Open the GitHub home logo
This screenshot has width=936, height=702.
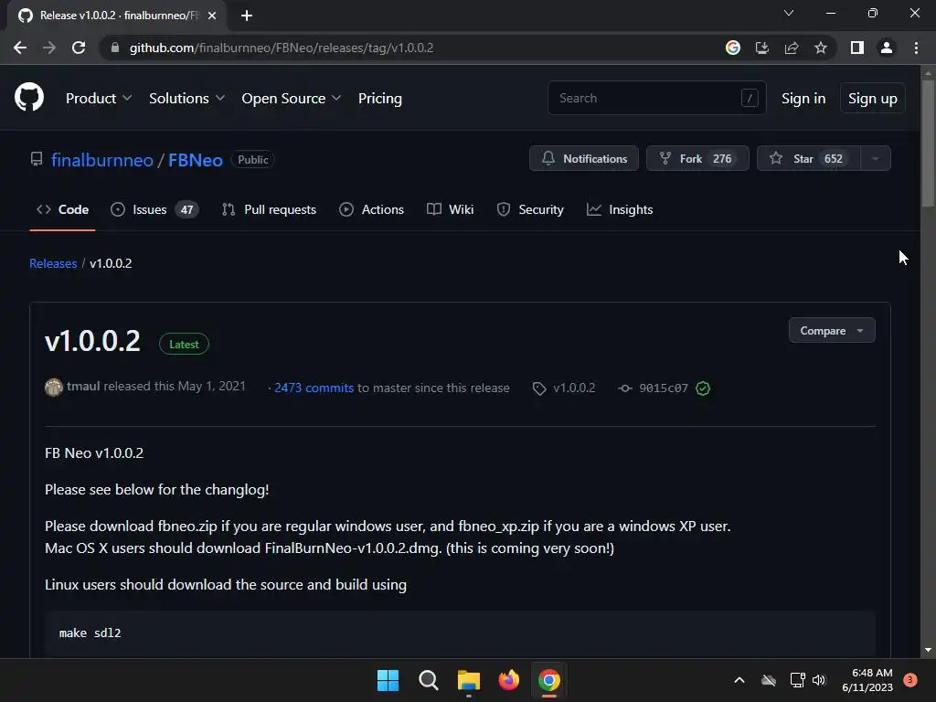pyautogui.click(x=28, y=97)
